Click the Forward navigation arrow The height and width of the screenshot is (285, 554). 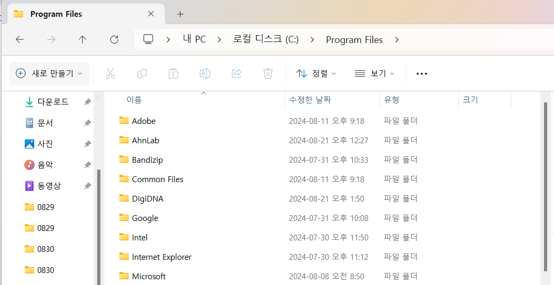point(51,39)
